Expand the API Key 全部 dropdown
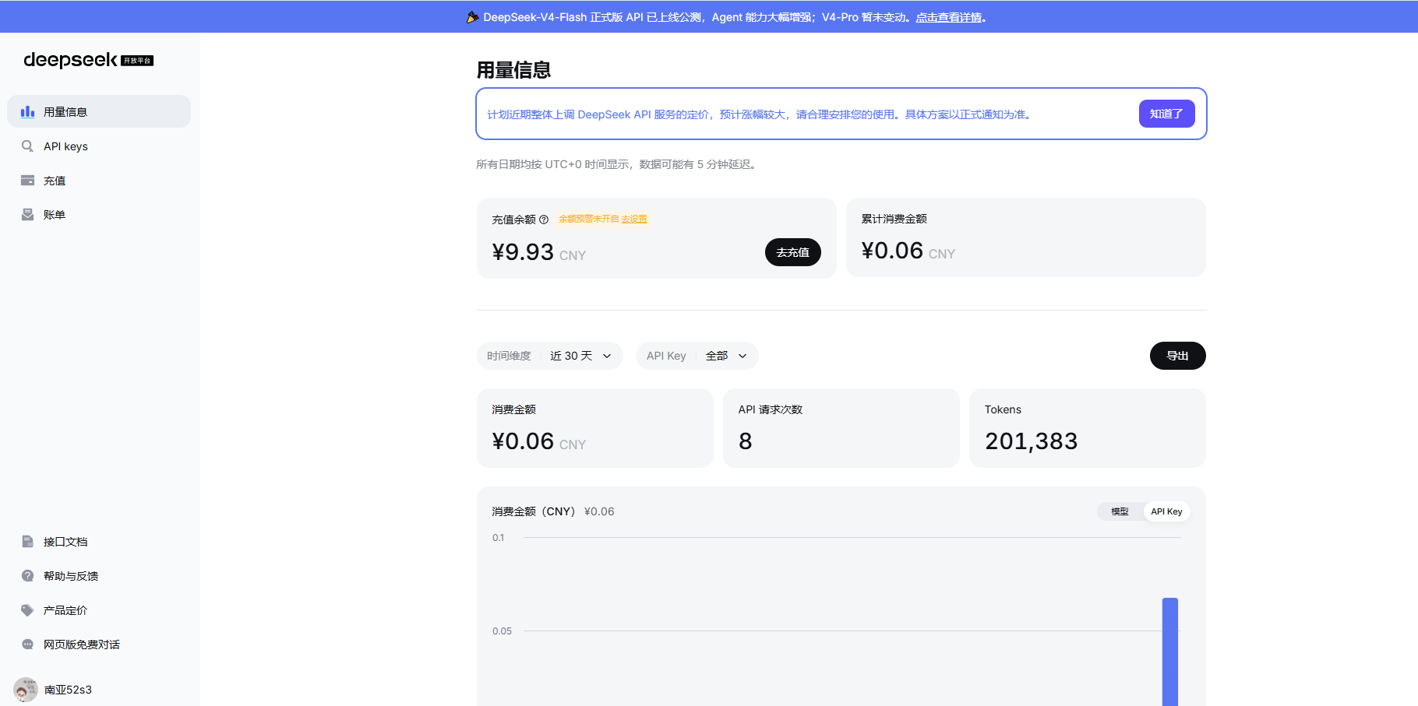Image resolution: width=1418 pixels, height=706 pixels. [x=697, y=356]
